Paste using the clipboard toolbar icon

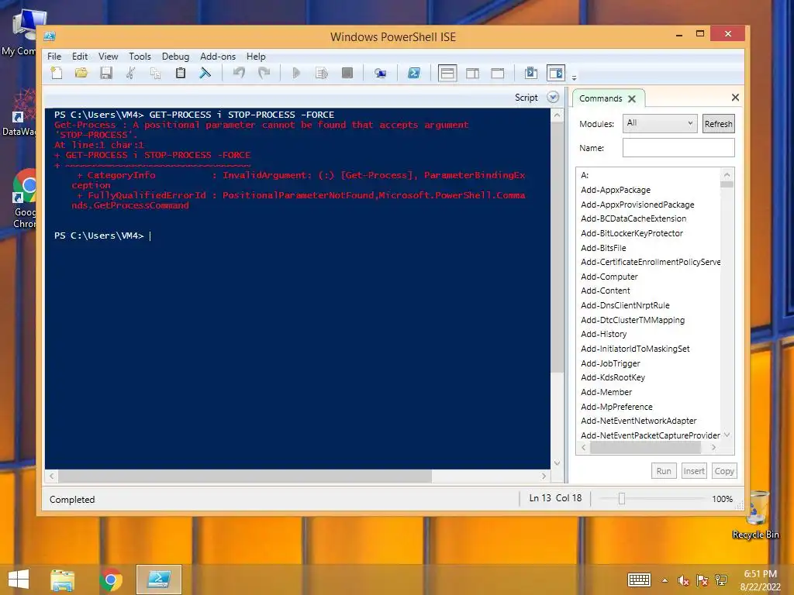click(x=180, y=74)
